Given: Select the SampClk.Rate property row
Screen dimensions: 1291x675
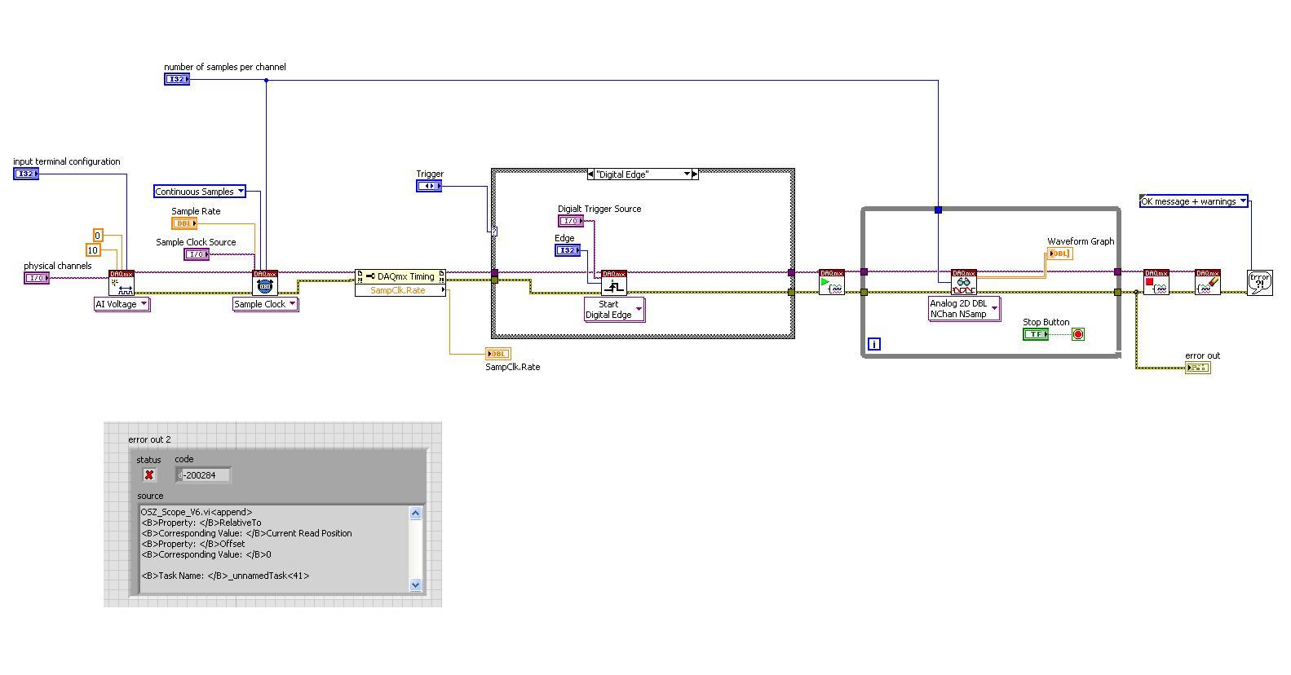Looking at the screenshot, I should click(400, 290).
